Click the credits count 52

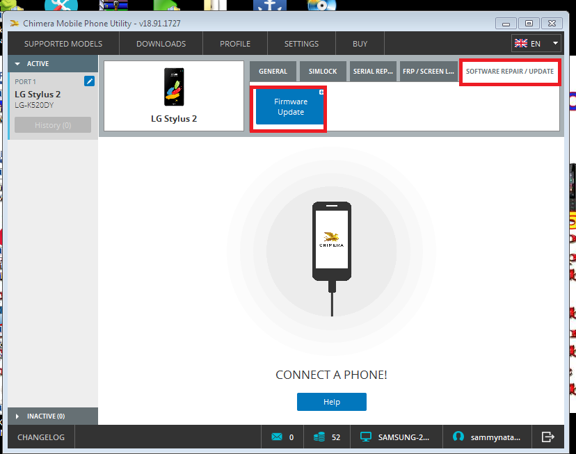[x=336, y=437]
